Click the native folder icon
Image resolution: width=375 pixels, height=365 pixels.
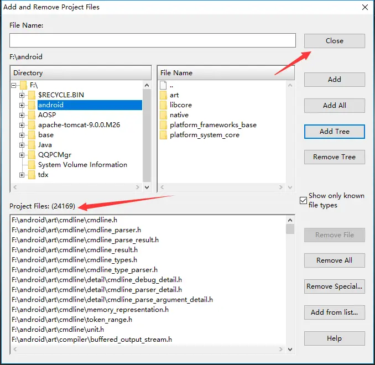[163, 115]
